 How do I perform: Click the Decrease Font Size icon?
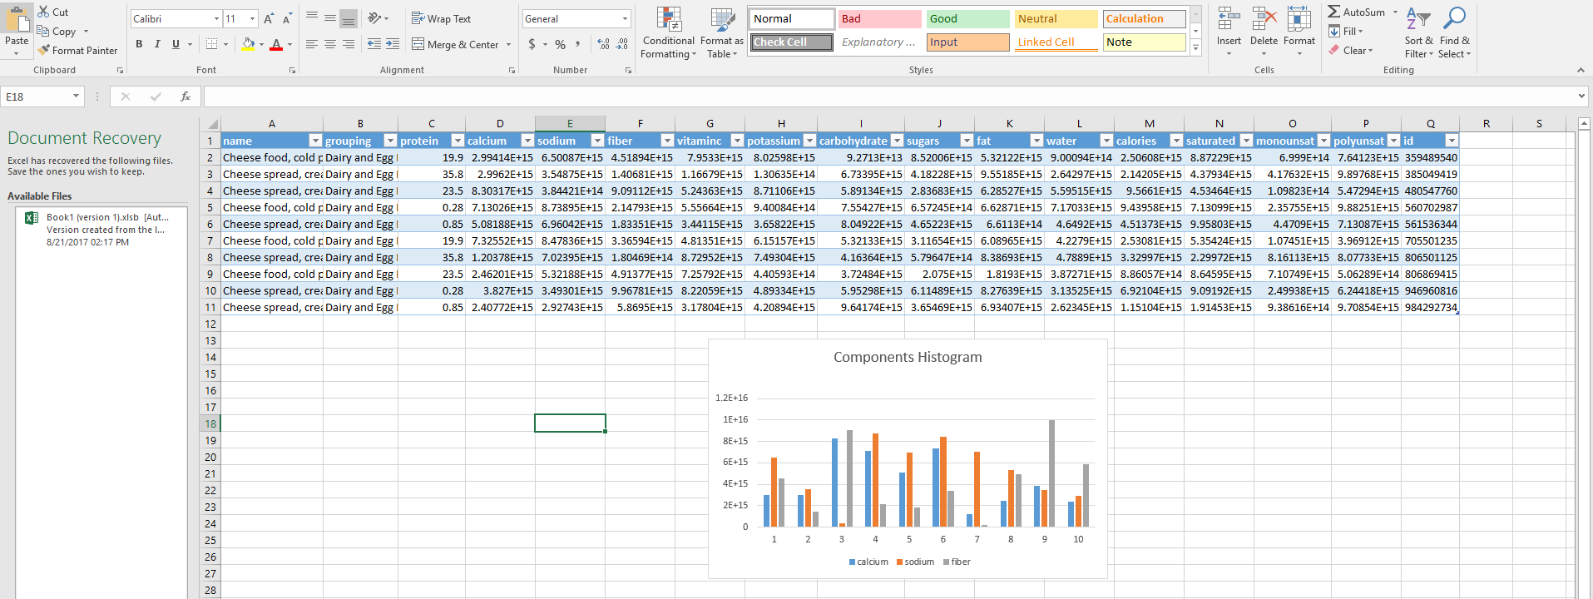click(287, 18)
